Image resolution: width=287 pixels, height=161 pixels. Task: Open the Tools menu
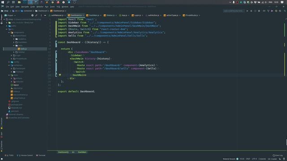[52, 7]
